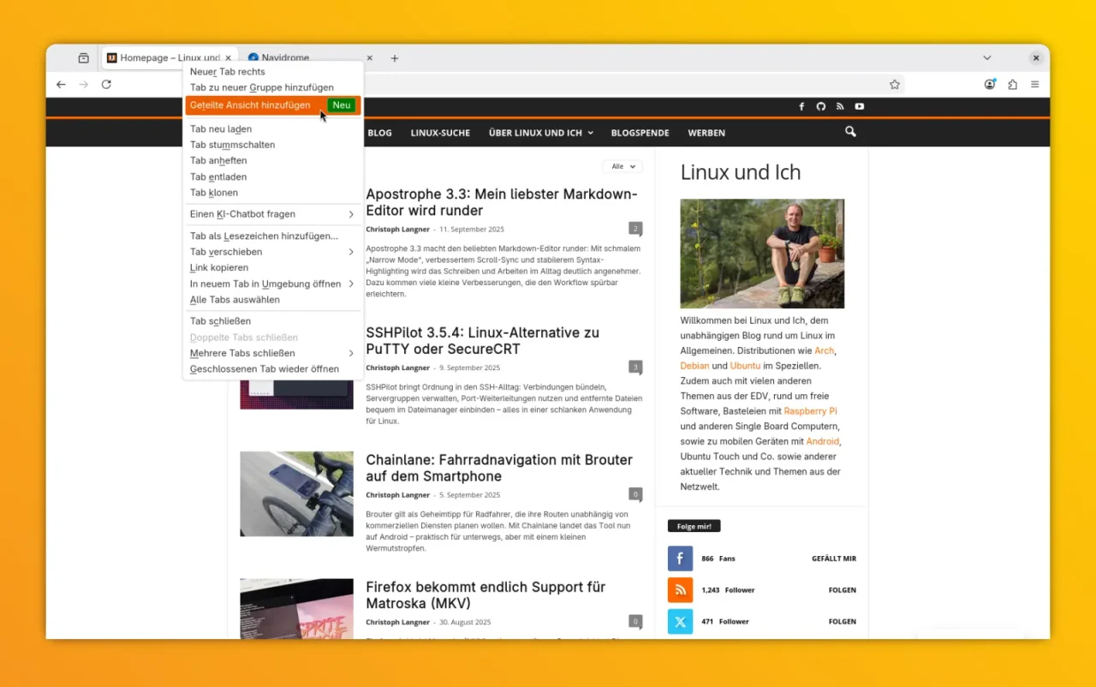The width and height of the screenshot is (1096, 687).
Task: Open the 'Alle' filter dropdown above articles
Action: [622, 166]
